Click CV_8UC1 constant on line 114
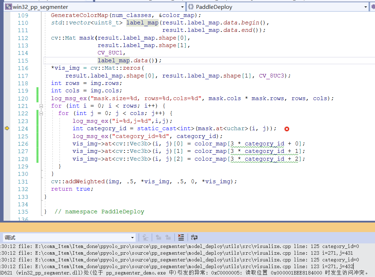375x277 pixels. coord(110,53)
